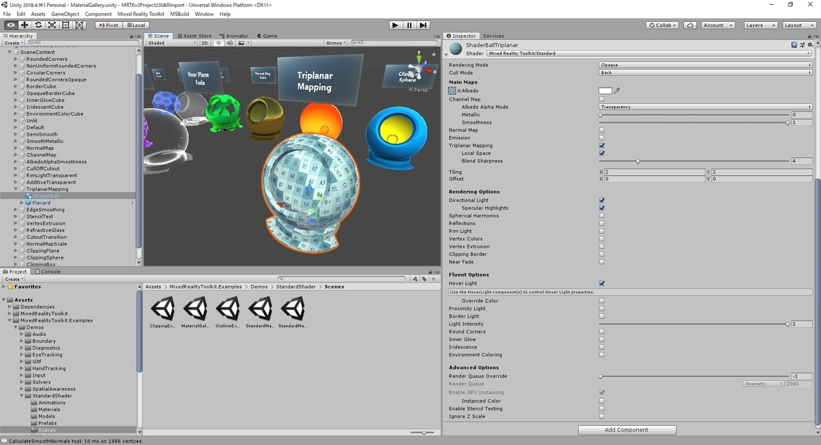Click the Step frame button
The width and height of the screenshot is (821, 445).
coord(423,25)
